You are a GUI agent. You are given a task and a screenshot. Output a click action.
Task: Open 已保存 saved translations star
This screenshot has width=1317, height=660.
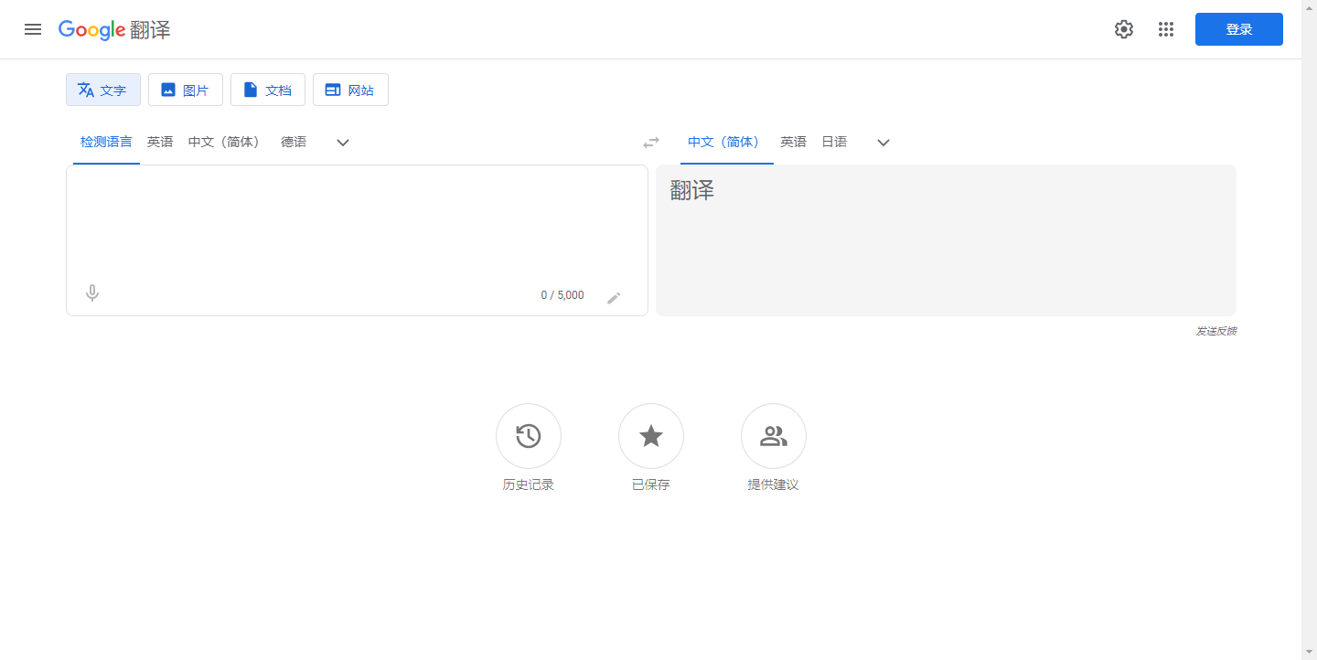point(651,436)
